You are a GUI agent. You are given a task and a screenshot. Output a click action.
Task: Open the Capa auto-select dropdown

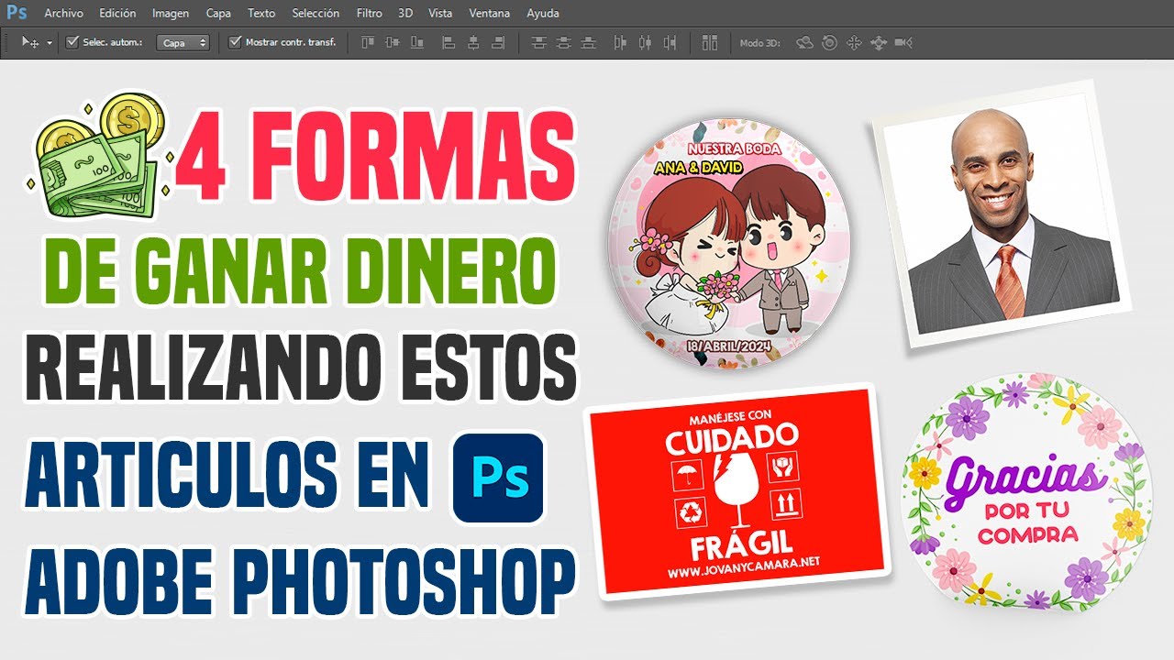click(x=183, y=42)
